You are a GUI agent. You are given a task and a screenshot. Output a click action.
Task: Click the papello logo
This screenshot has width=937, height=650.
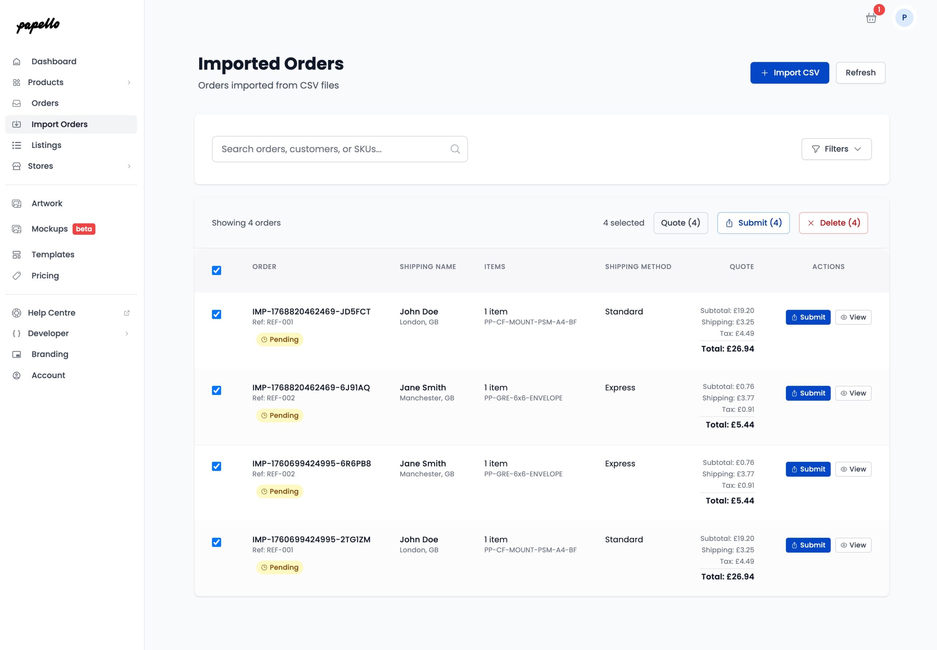(38, 25)
